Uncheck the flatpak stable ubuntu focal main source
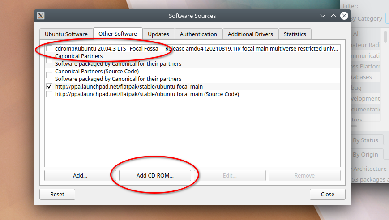 49,86
